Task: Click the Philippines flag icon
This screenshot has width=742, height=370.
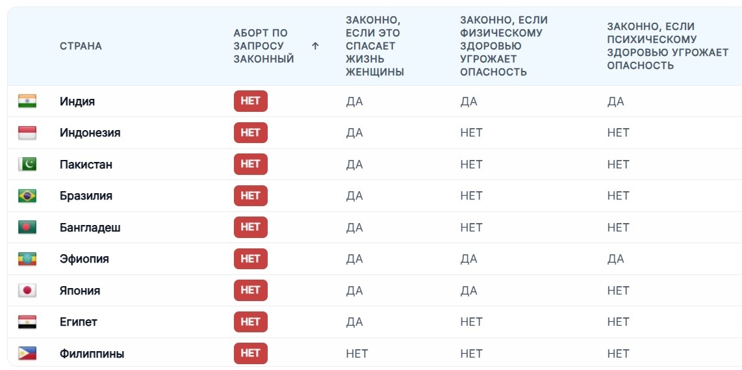Action: click(27, 354)
